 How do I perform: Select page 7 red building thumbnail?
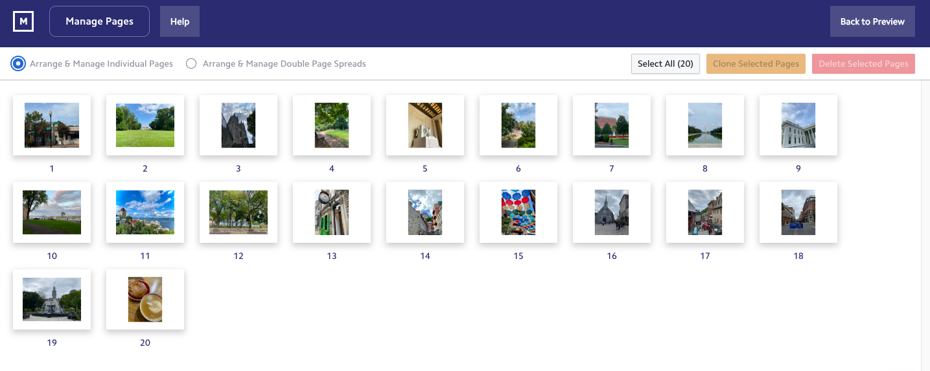click(x=612, y=125)
